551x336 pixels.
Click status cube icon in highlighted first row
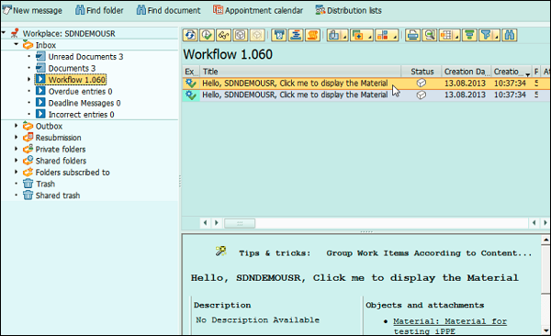[422, 83]
